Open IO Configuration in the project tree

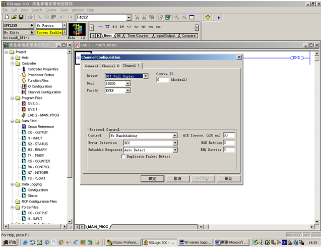(40, 86)
